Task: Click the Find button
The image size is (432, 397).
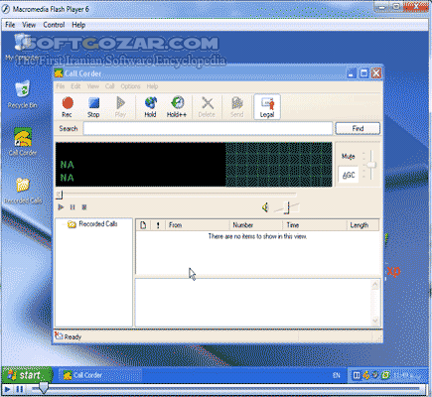Action: (x=358, y=128)
